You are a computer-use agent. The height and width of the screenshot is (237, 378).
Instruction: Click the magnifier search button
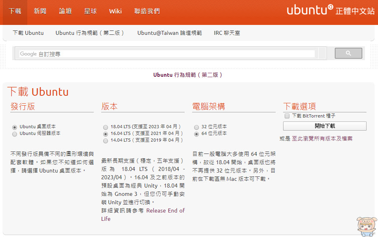(x=348, y=53)
